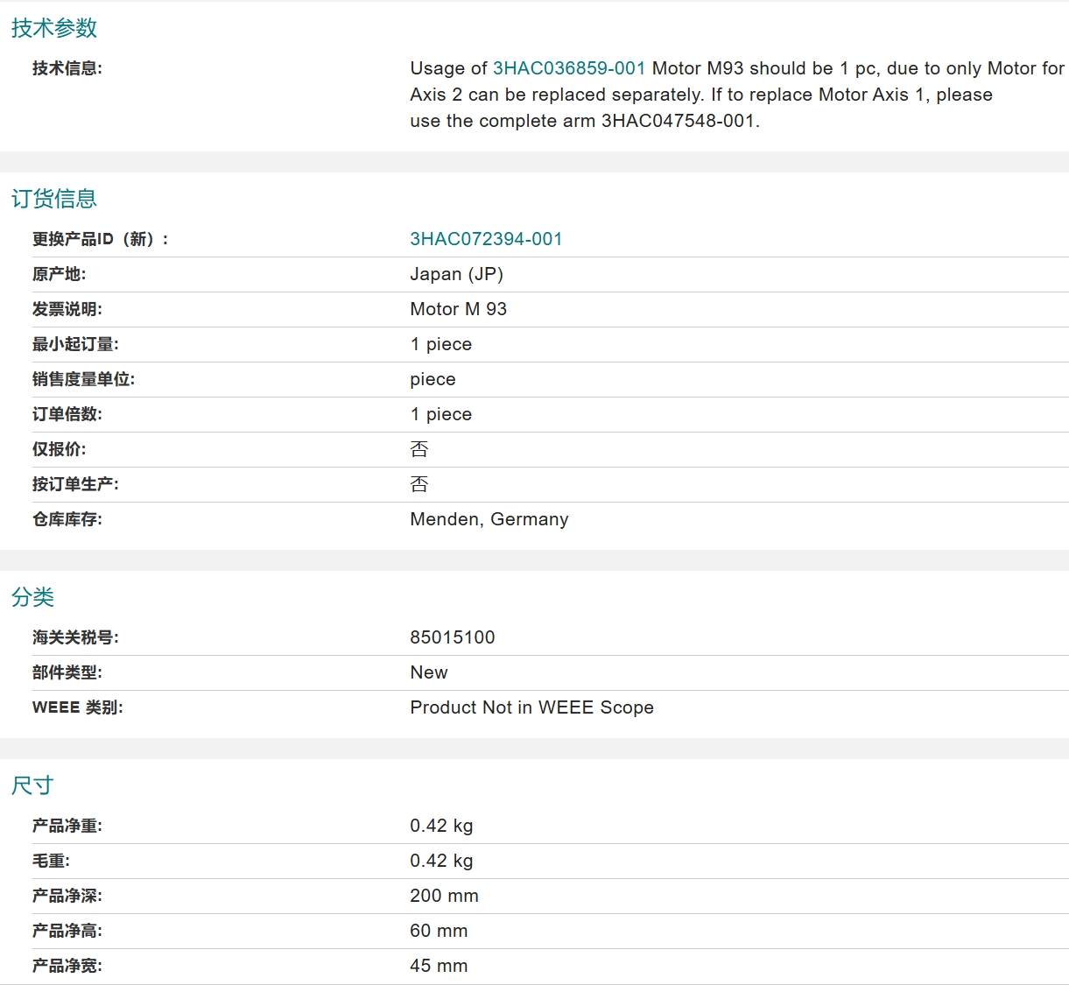Click the 更换产品ID（新） label

[x=101, y=239]
